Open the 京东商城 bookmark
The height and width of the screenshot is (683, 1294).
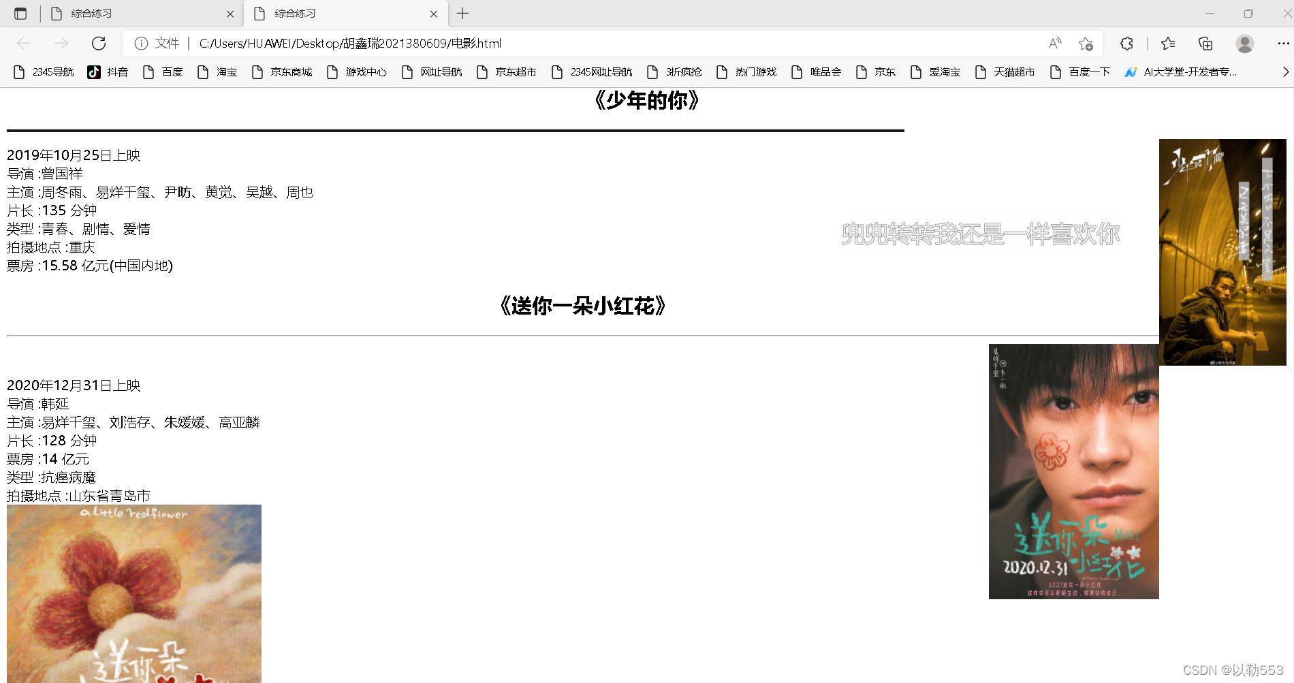coord(281,72)
